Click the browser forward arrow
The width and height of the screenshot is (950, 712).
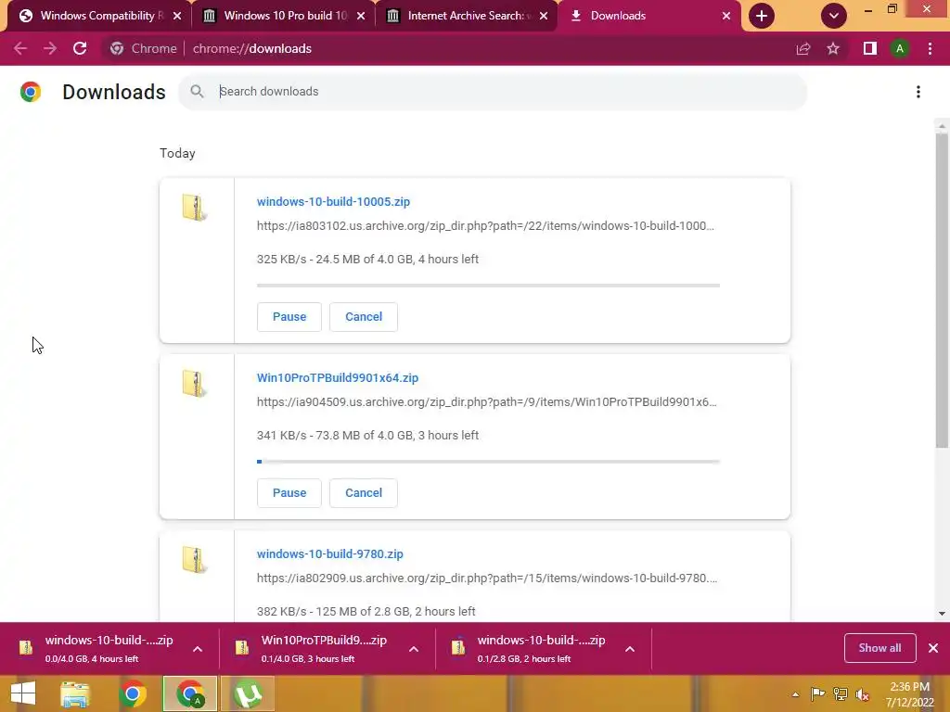(x=50, y=48)
